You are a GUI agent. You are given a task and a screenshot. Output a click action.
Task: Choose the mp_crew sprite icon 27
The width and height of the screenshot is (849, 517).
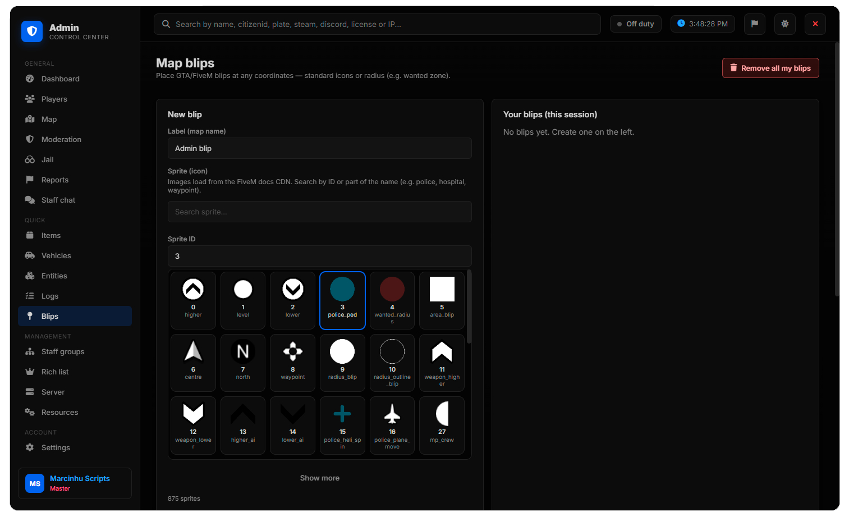(442, 426)
